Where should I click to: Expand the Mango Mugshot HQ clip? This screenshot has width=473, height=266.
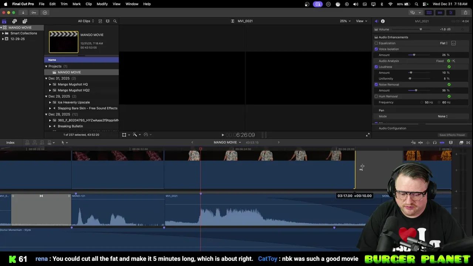(x=50, y=84)
